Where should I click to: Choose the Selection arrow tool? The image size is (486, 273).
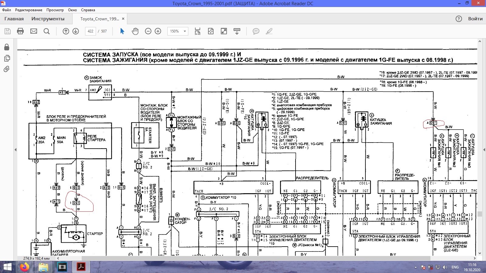coord(122,31)
